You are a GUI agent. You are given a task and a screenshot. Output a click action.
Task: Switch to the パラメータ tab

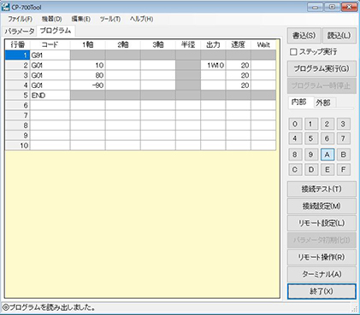click(x=20, y=32)
